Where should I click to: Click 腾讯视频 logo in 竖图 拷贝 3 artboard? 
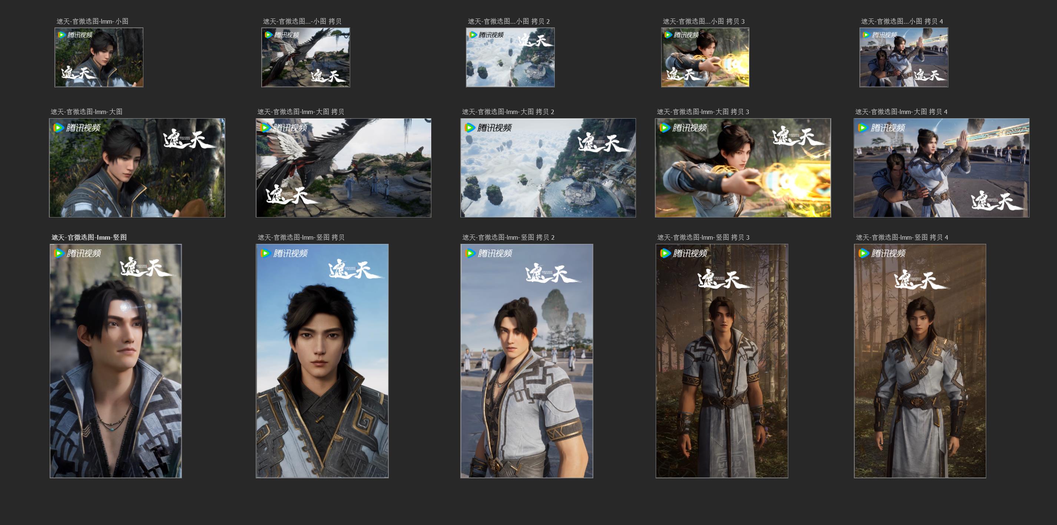pos(683,253)
